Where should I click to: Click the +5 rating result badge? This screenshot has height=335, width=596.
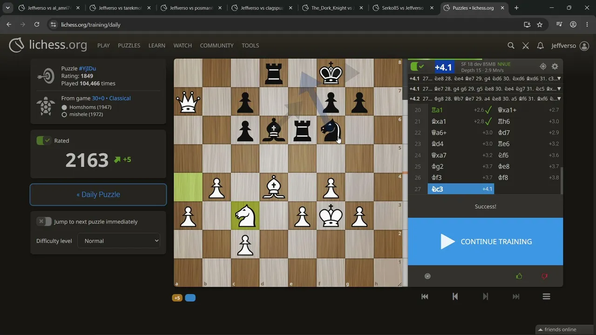click(177, 298)
